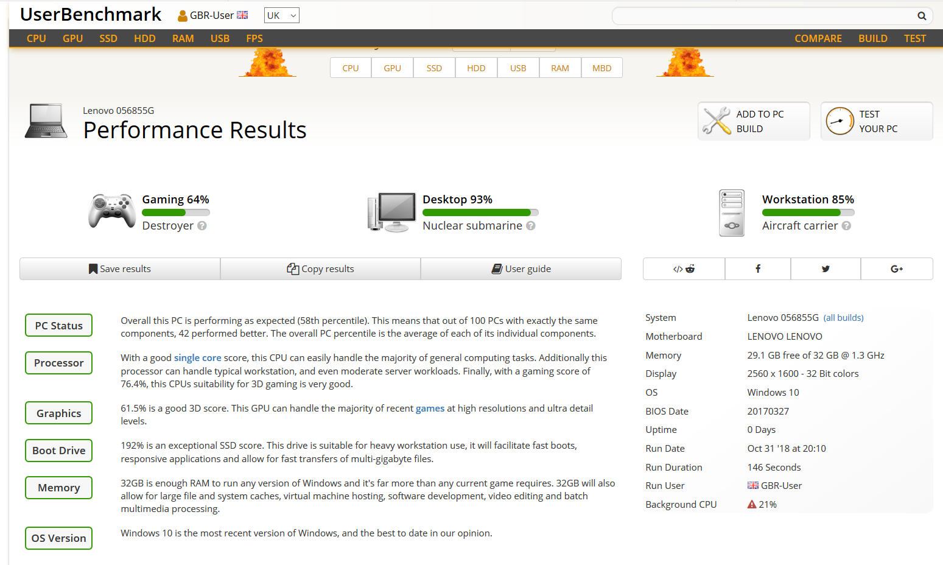The height and width of the screenshot is (565, 943).
Task: Open CPU in the dark navigation bar
Action: click(x=37, y=38)
